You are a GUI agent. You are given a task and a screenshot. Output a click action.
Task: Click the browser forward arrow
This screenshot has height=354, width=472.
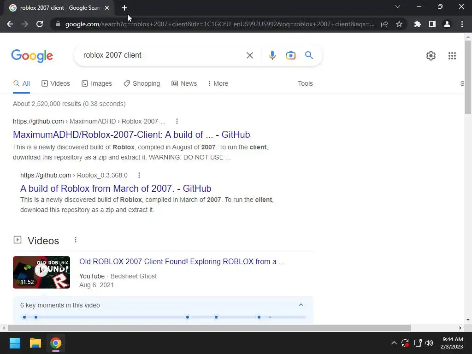25,24
